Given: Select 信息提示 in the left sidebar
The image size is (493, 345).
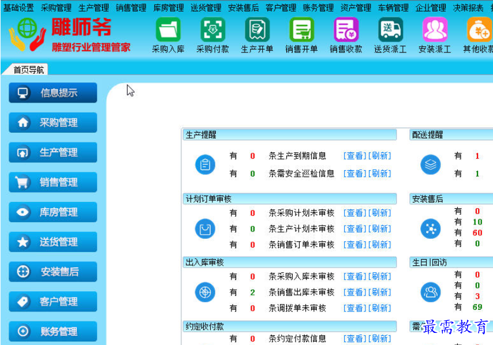Looking at the screenshot, I should click(53, 93).
